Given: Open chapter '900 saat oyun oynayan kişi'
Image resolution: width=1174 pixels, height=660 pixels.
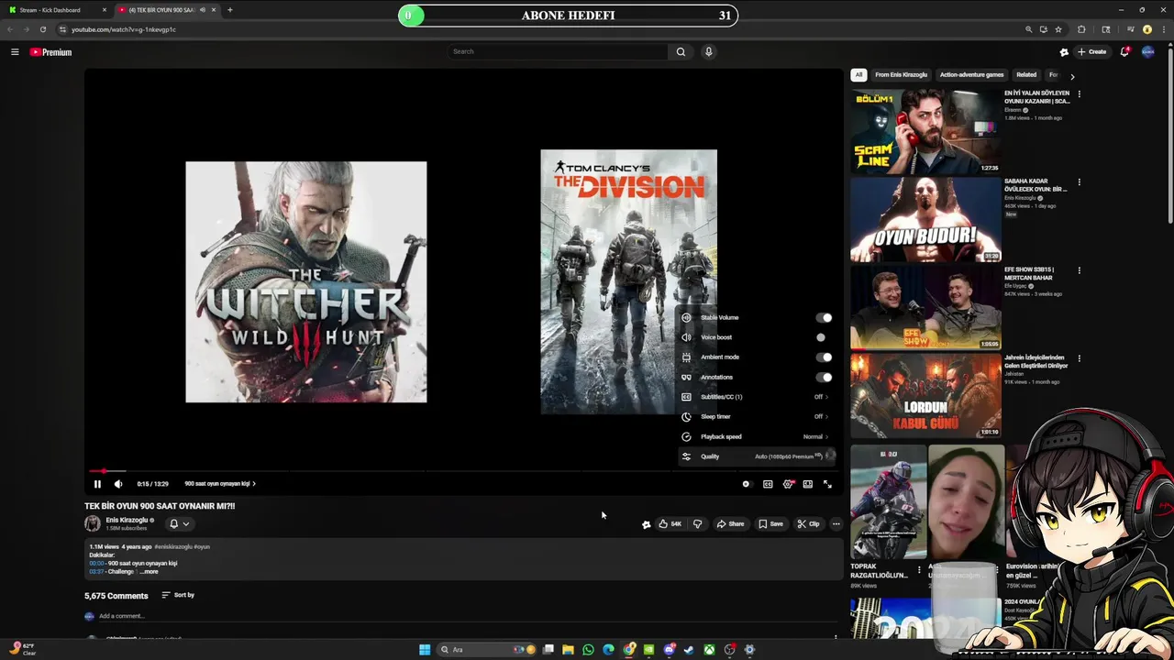Looking at the screenshot, I should pos(220,484).
